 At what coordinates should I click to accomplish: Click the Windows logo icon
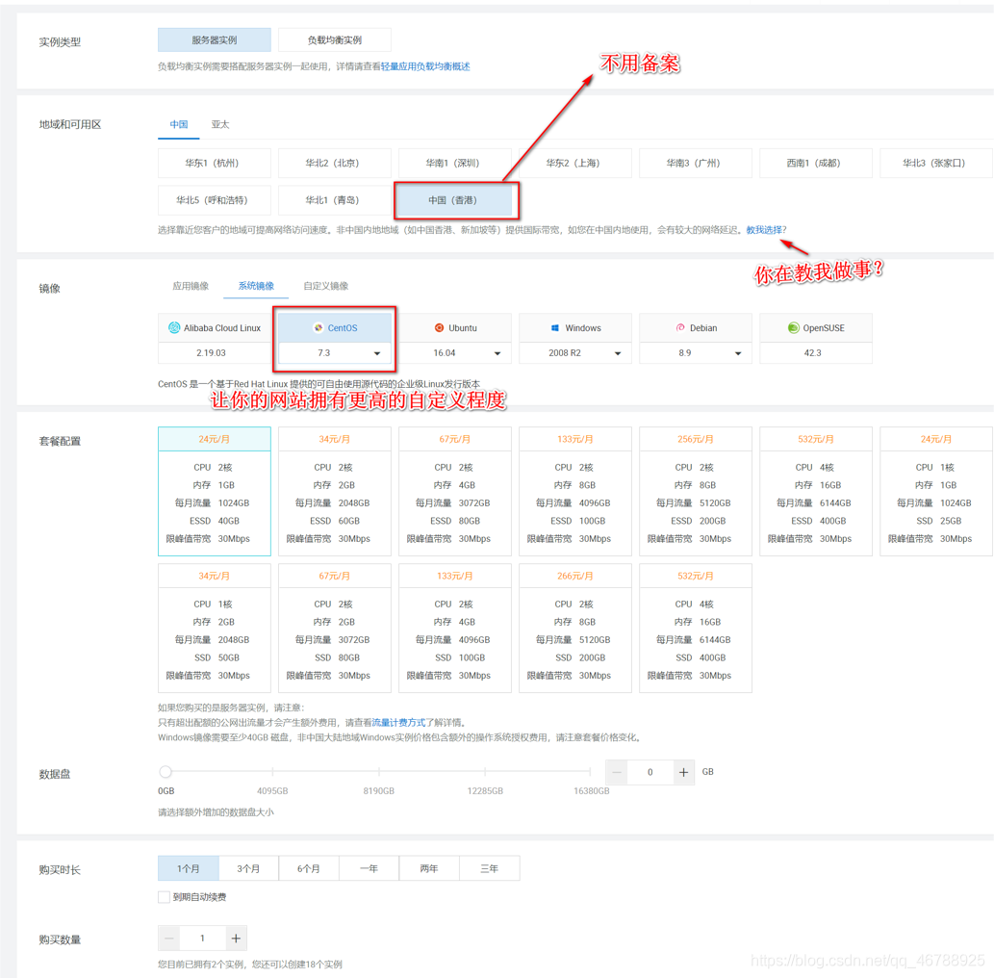[x=554, y=327]
